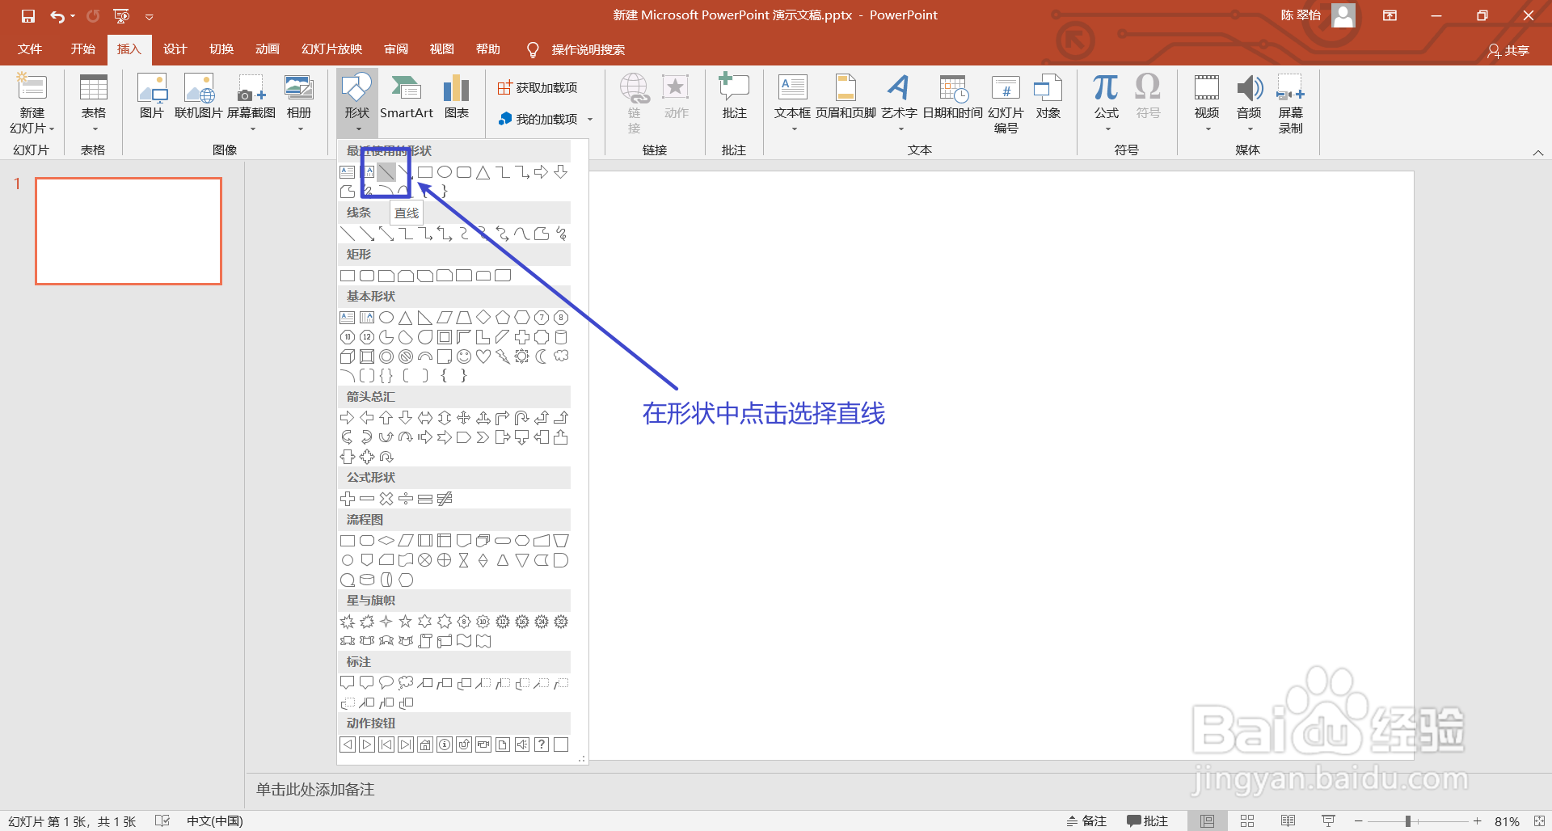Pick the arrow line in the lines section
1552x831 pixels.
tap(367, 234)
